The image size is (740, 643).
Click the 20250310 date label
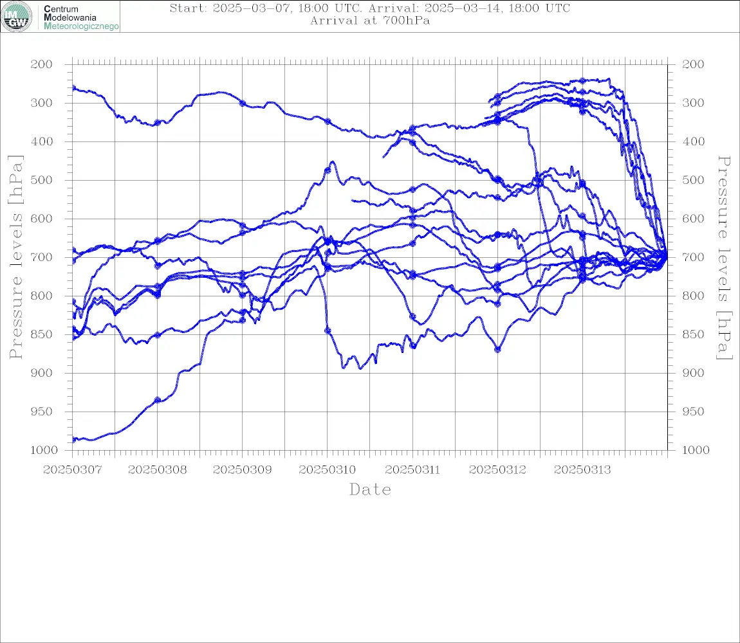(x=327, y=470)
